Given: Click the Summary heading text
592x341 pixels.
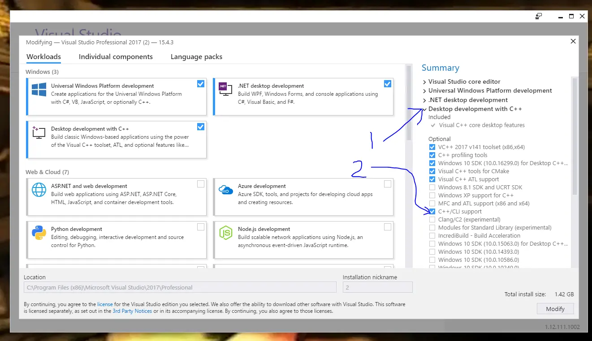Looking at the screenshot, I should point(440,68).
